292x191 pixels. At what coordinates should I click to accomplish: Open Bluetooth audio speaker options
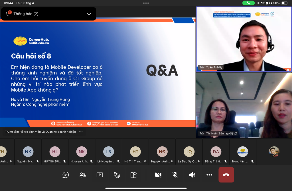click(192, 175)
